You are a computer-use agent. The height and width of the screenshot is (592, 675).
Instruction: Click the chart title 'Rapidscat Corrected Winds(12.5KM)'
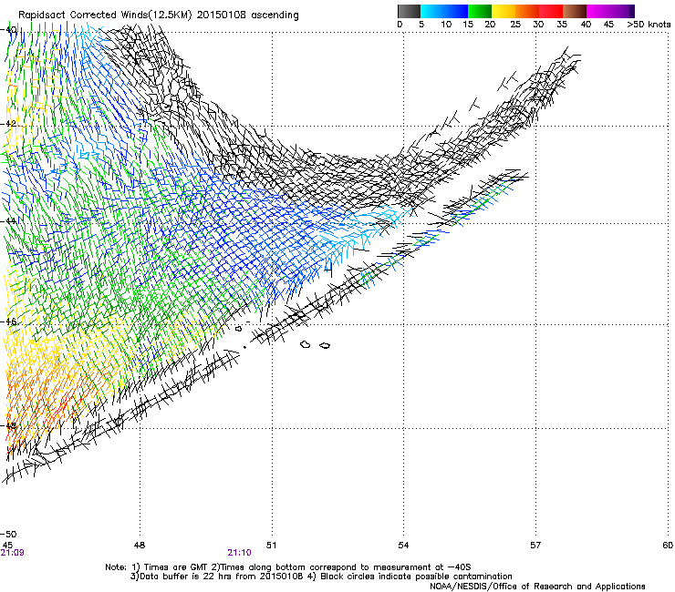[x=105, y=15]
